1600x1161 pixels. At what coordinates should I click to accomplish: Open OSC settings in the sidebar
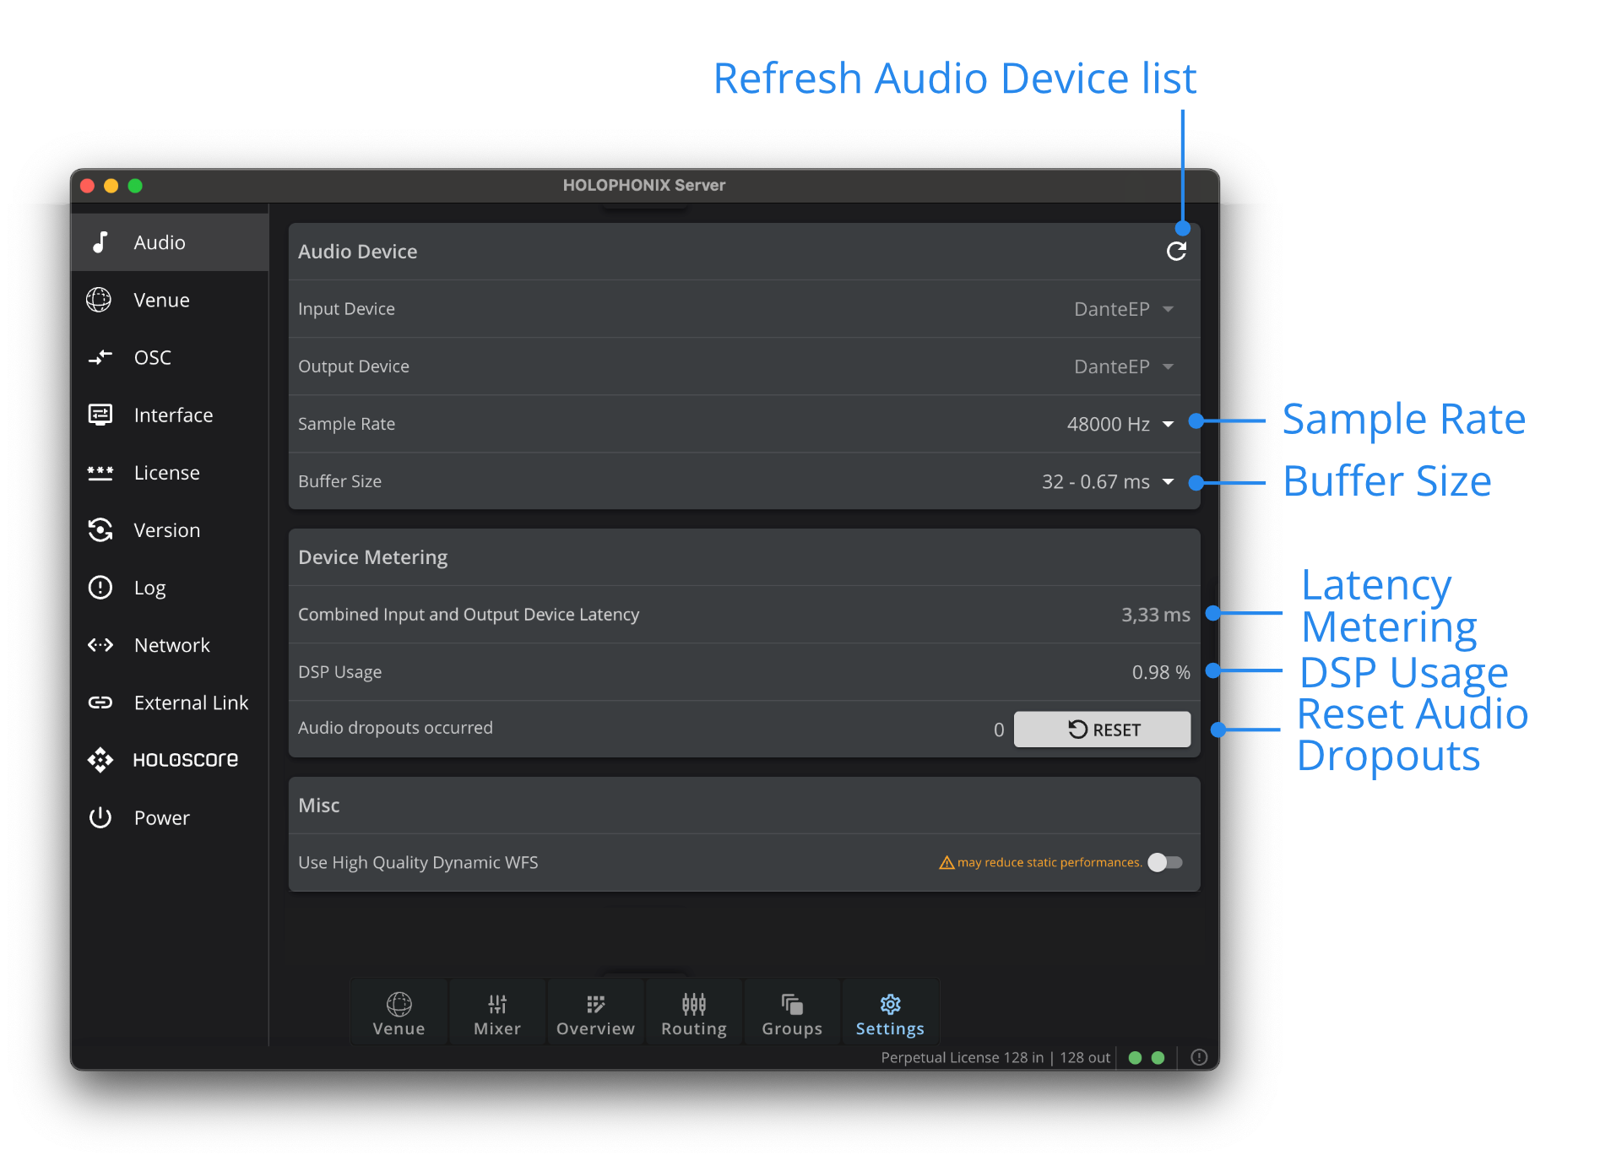tap(152, 357)
